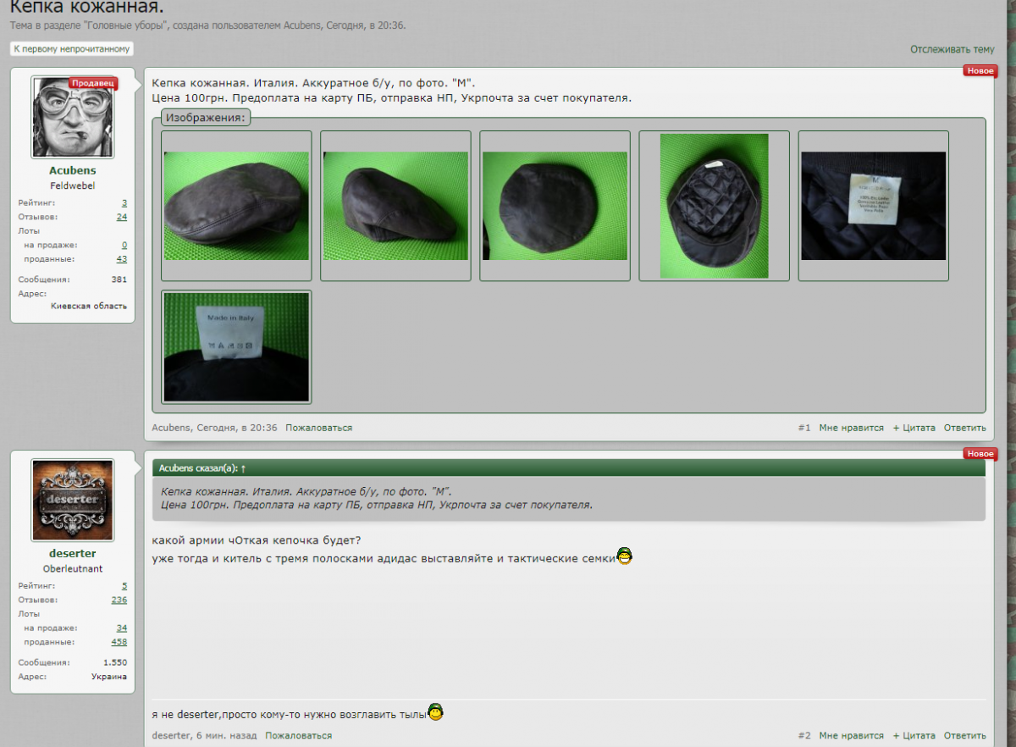
Task: Open Acubens reviews count 24
Action: click(122, 217)
